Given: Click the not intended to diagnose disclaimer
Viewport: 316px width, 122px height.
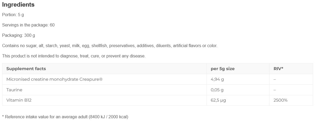Looking at the screenshot, I should (x=74, y=56).
